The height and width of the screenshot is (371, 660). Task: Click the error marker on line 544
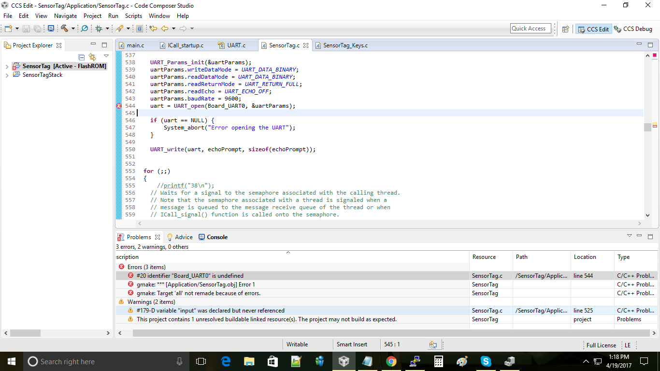tap(119, 106)
